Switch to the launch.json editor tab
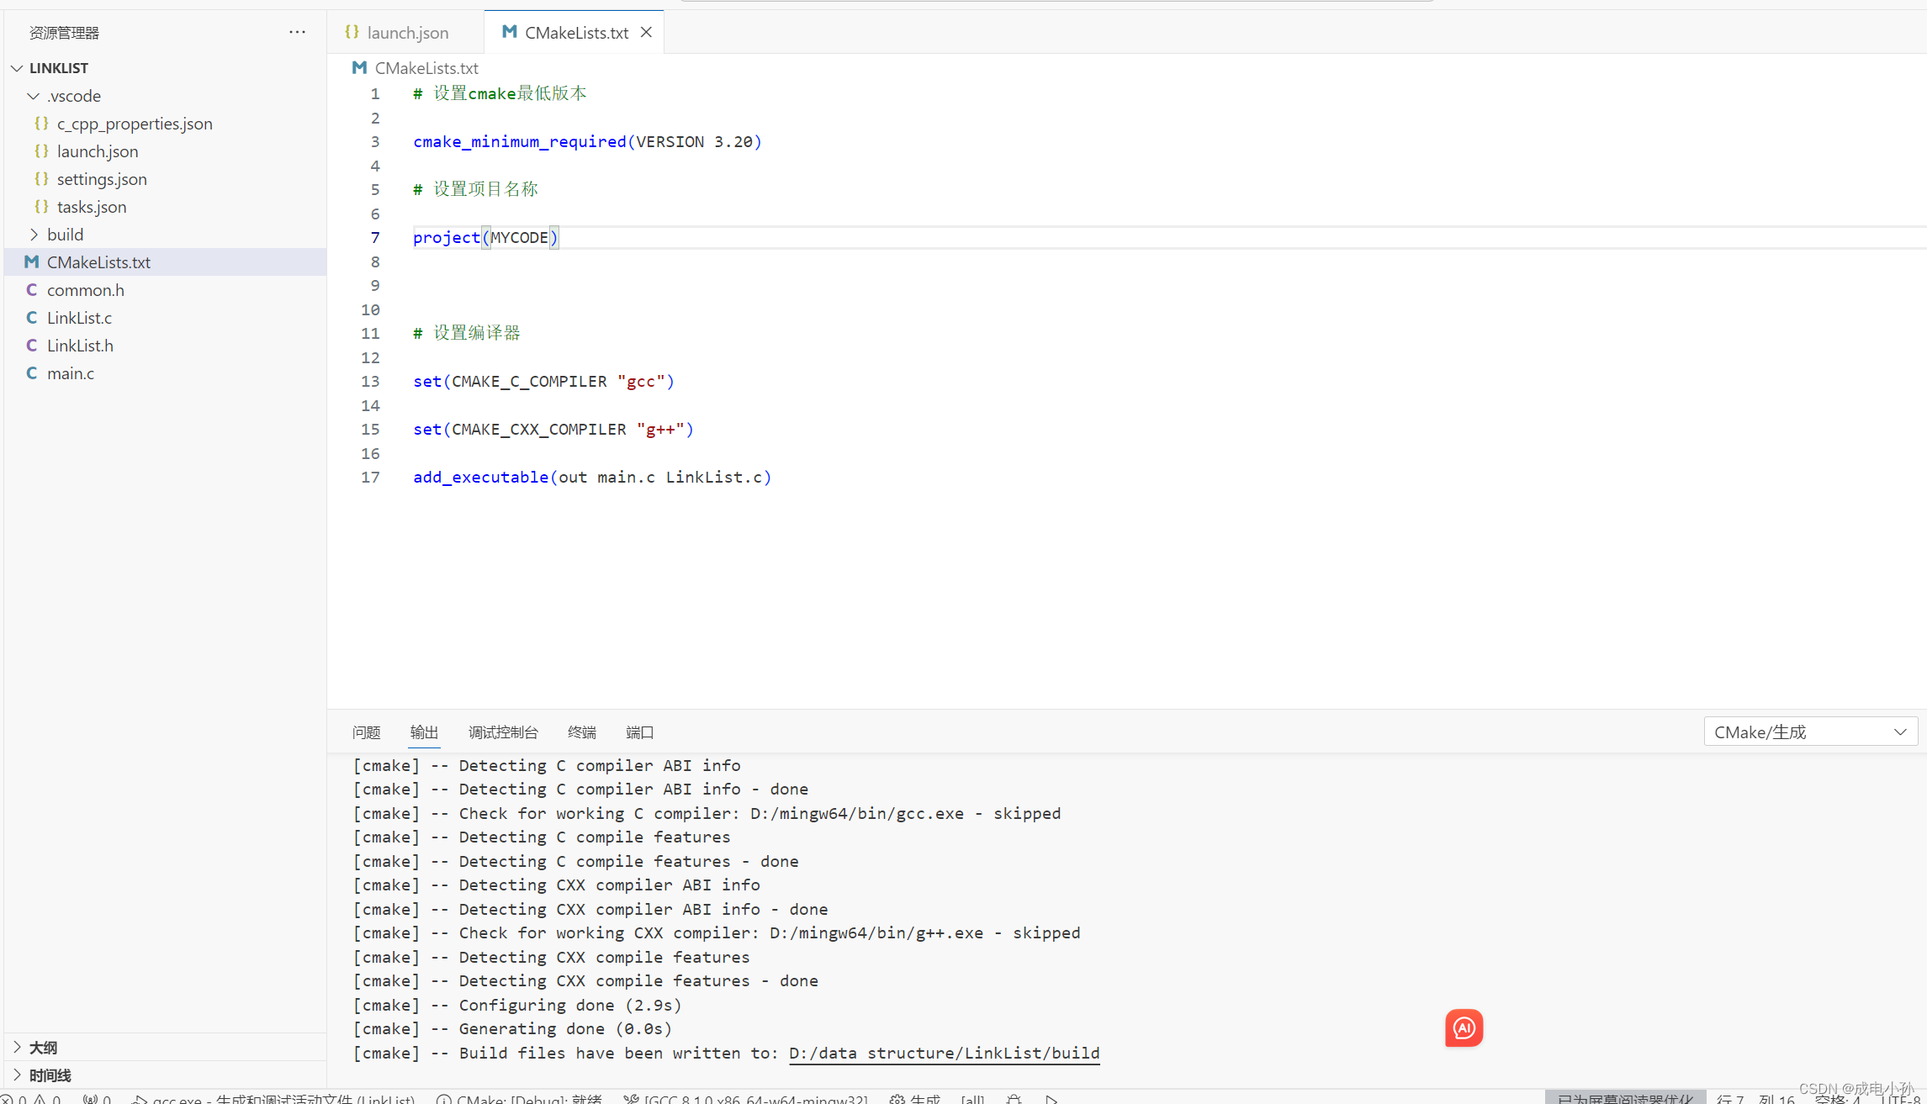Image resolution: width=1927 pixels, height=1104 pixels. [x=407, y=32]
